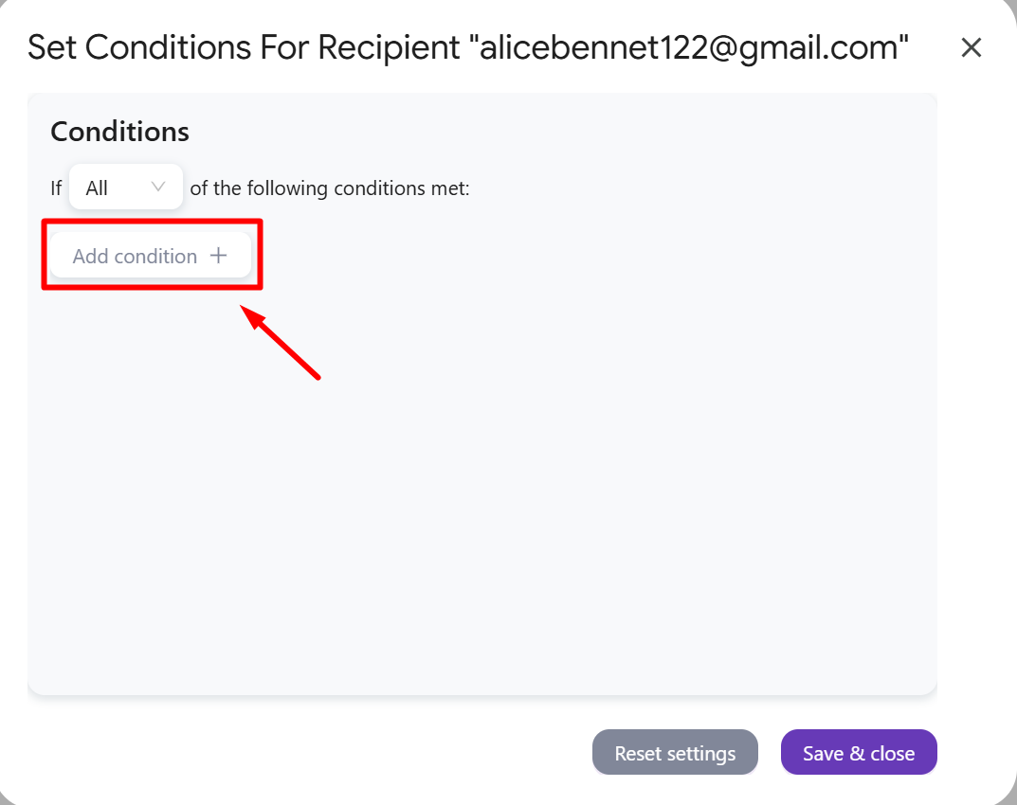
Task: Toggle the match mode combo box showing All
Action: 126,188
